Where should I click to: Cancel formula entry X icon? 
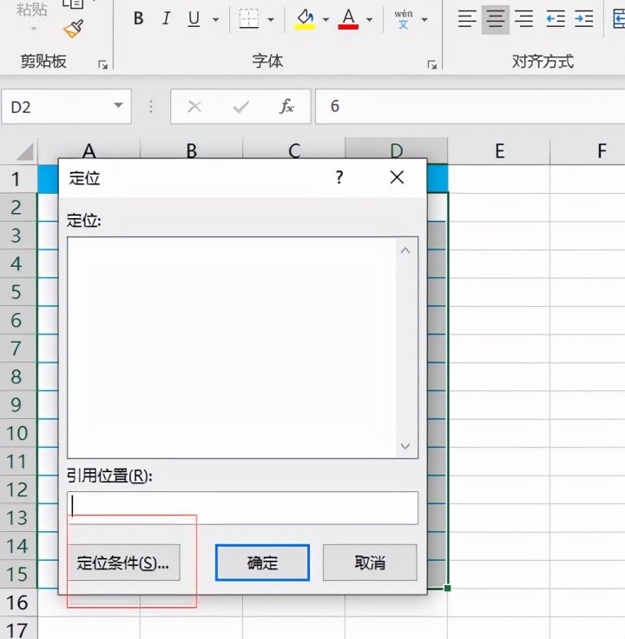(x=194, y=107)
